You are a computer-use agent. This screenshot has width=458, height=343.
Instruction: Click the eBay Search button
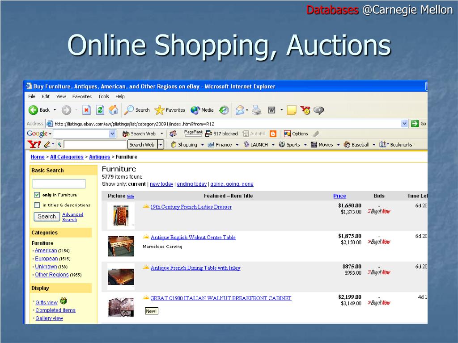[47, 217]
